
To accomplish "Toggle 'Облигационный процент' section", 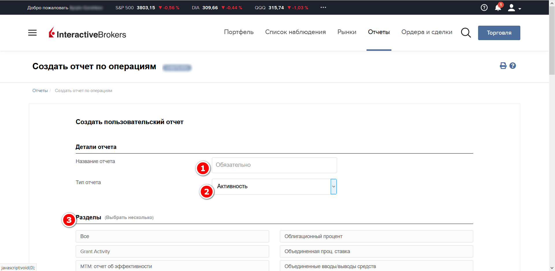I will point(376,236).
